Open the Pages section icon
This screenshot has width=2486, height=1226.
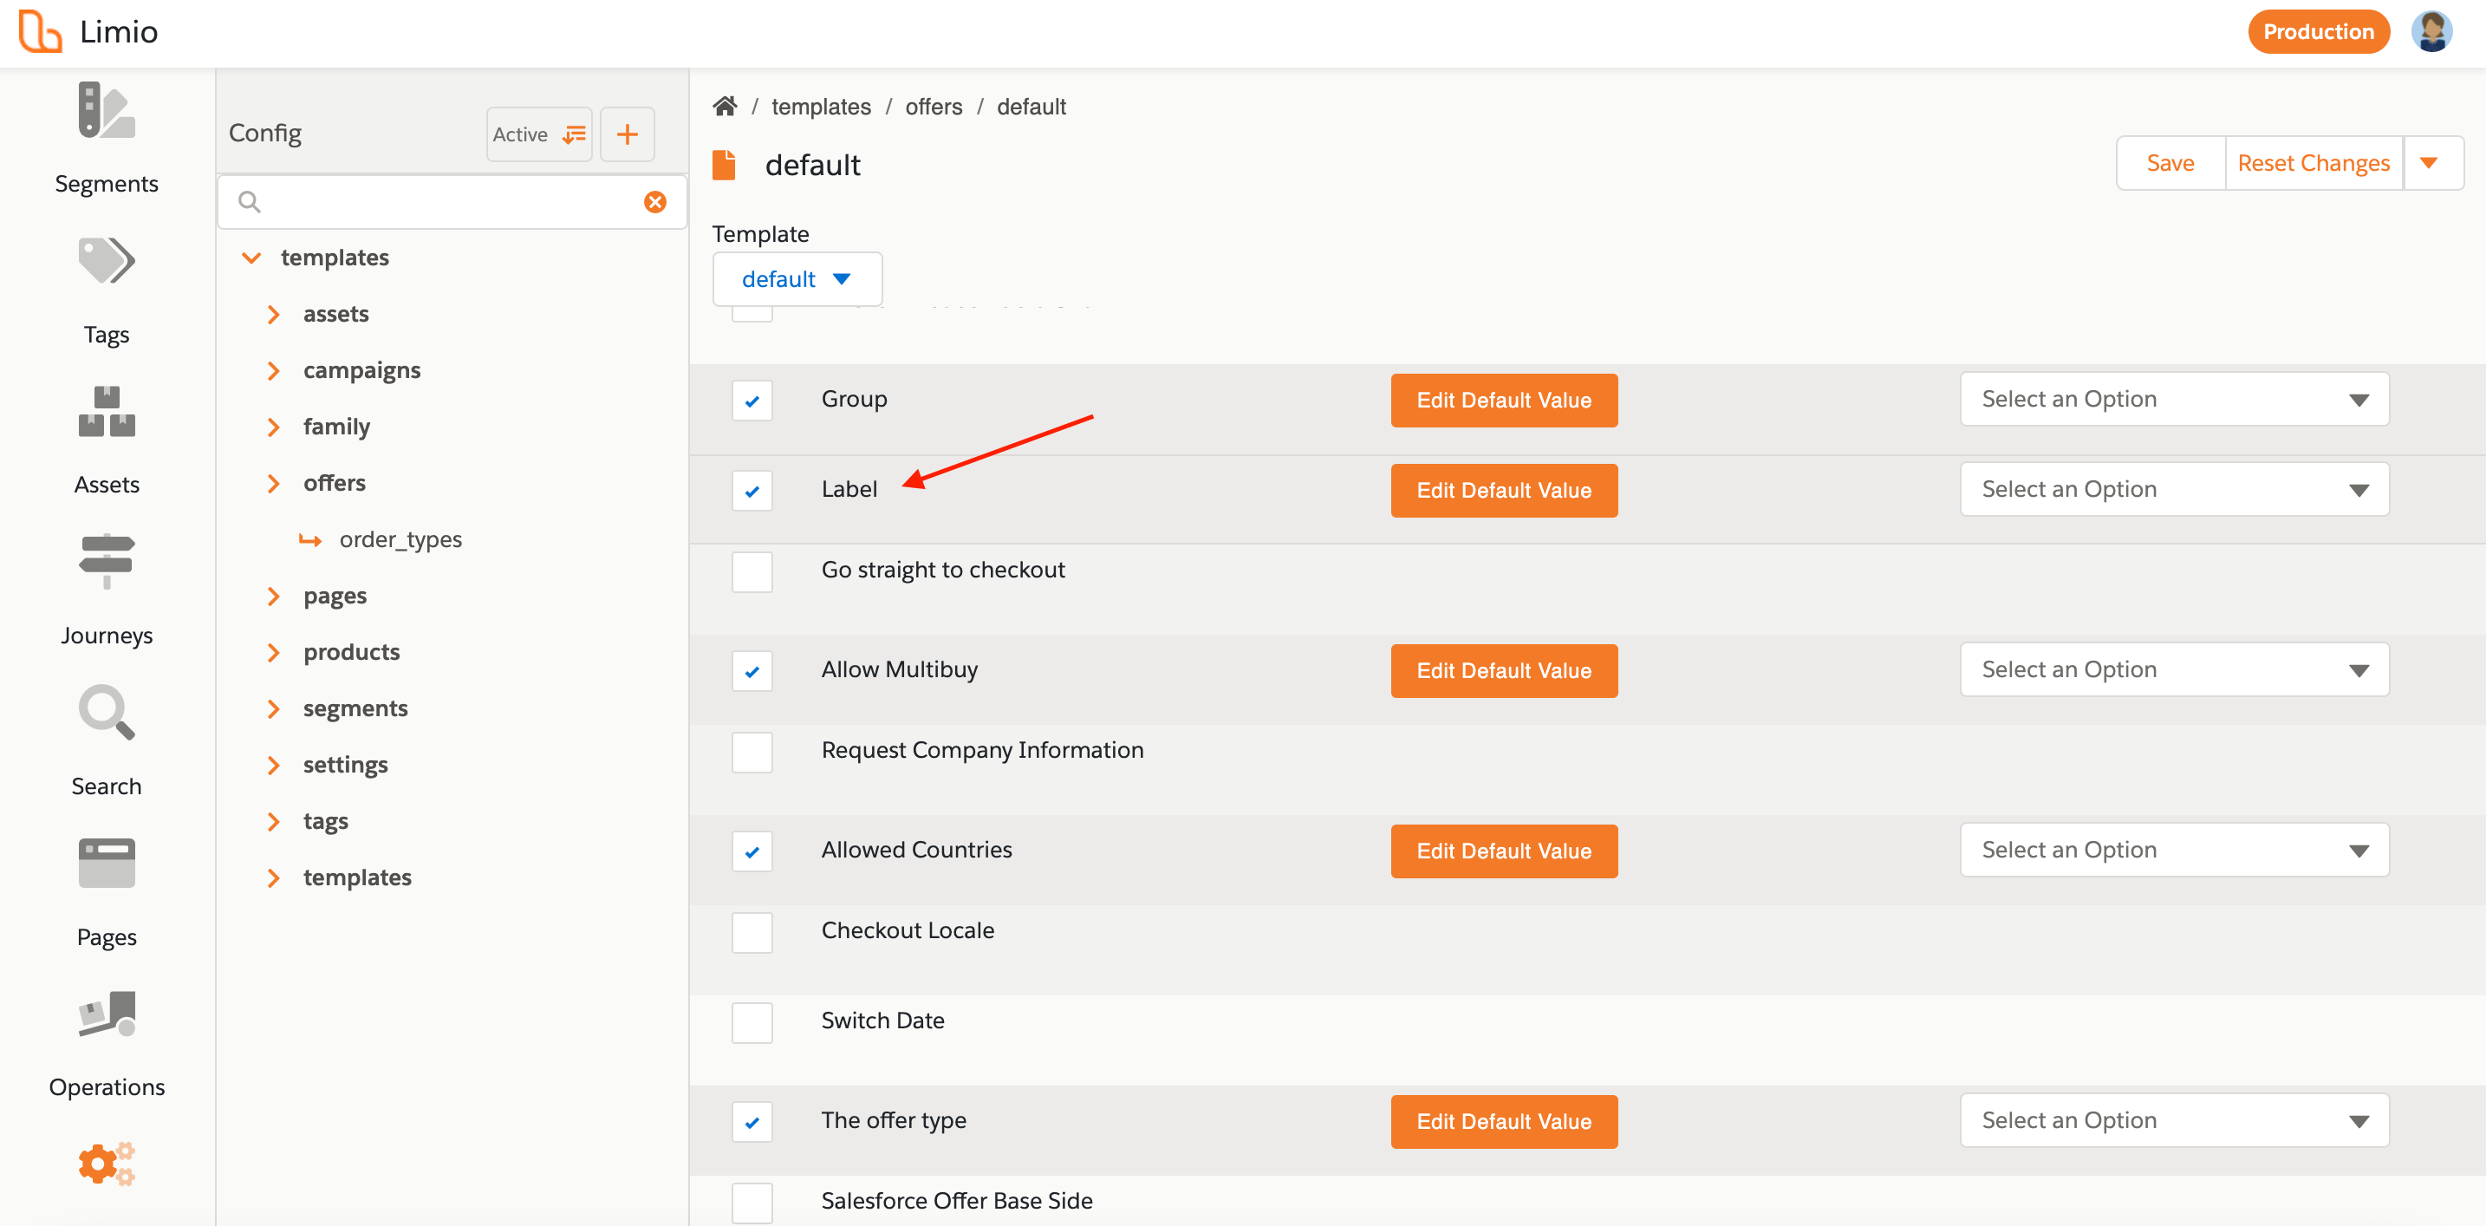pos(106,862)
